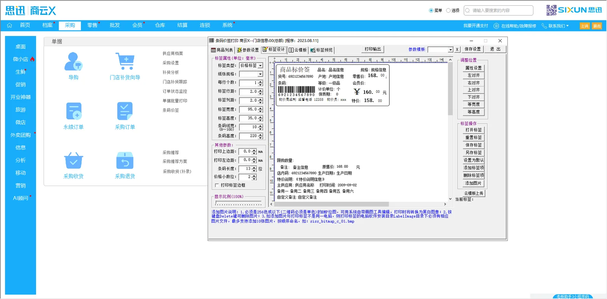Viewport: 607px width, 299px height.
Task: Click the SIXUN QR code icon
Action: tap(551, 10)
